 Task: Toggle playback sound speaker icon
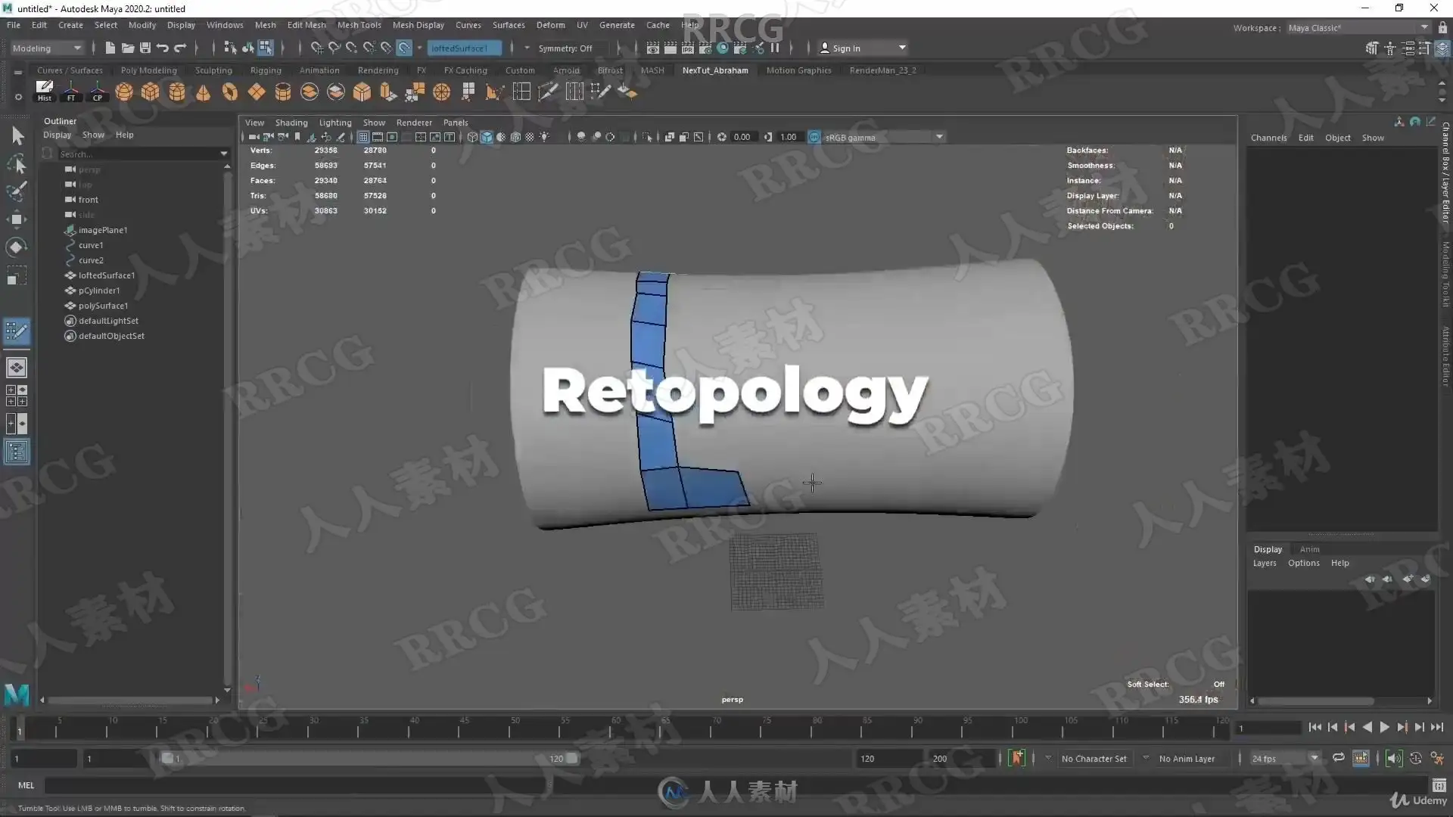point(1393,758)
